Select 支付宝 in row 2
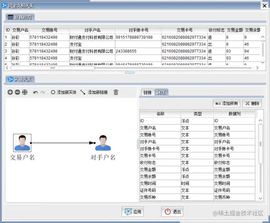270x223 pixels. point(92,44)
